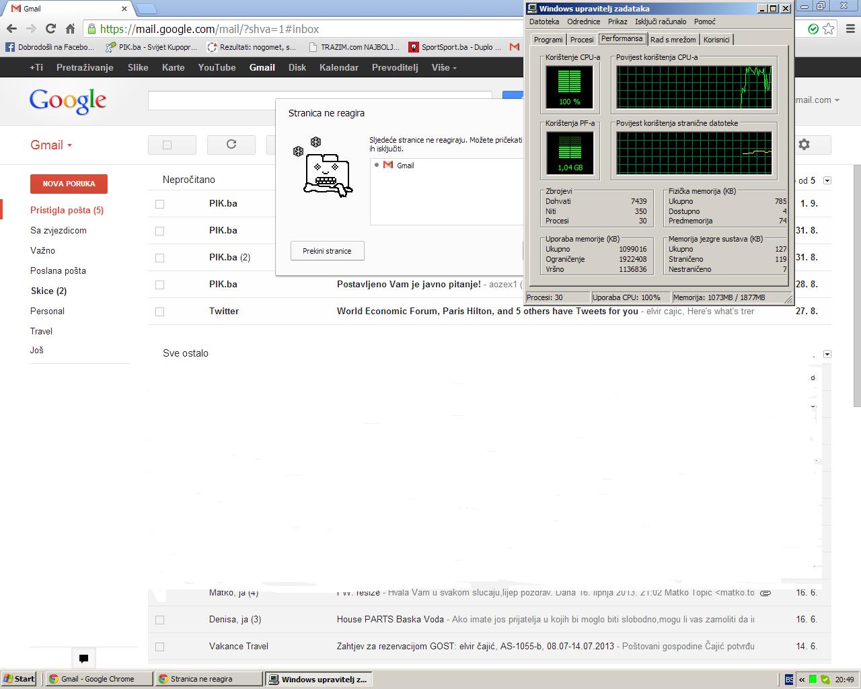Click the BS language indicator in the tray
The width and height of the screenshot is (861, 689).
(790, 679)
